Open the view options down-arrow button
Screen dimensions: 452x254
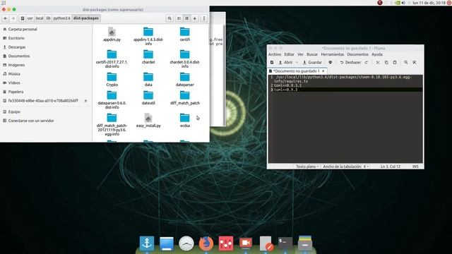(195, 18)
